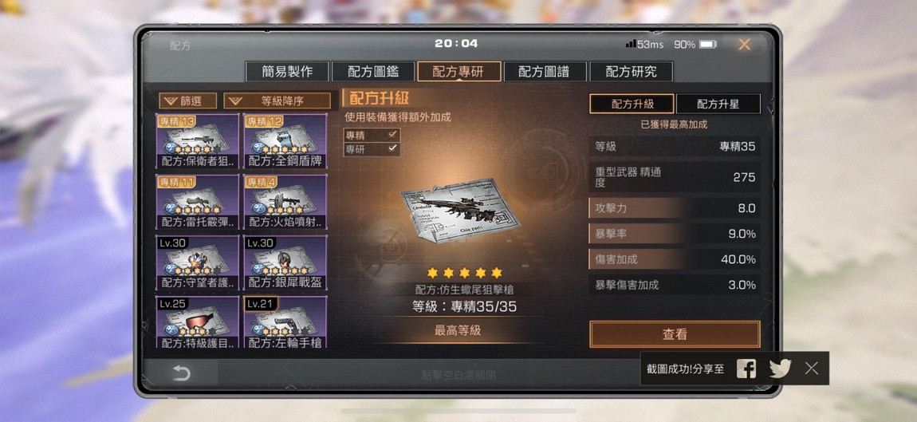
Task: Switch to 配方升星 sub-tab
Action: [x=718, y=105]
